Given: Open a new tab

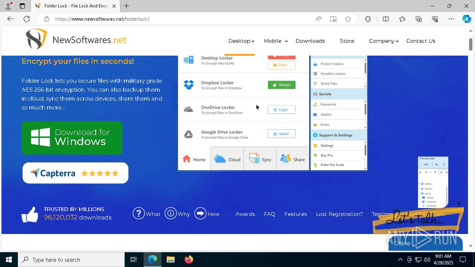Looking at the screenshot, I should point(127,6).
